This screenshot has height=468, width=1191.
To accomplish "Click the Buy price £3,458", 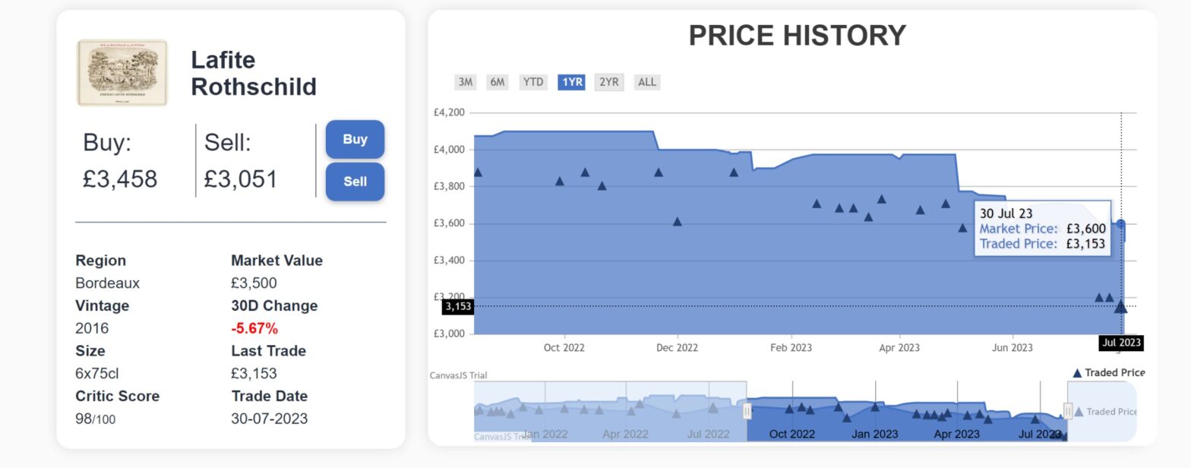I will coord(120,179).
